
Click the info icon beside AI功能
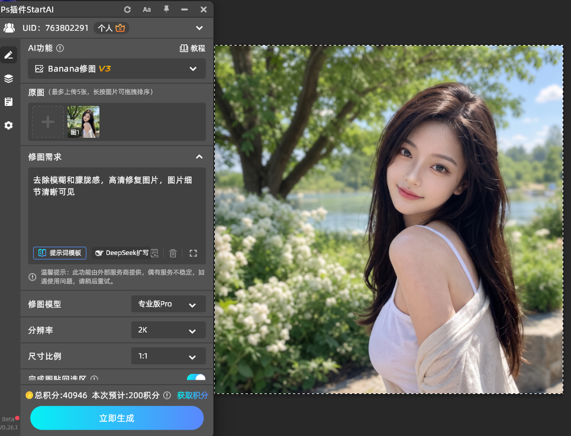(60, 48)
